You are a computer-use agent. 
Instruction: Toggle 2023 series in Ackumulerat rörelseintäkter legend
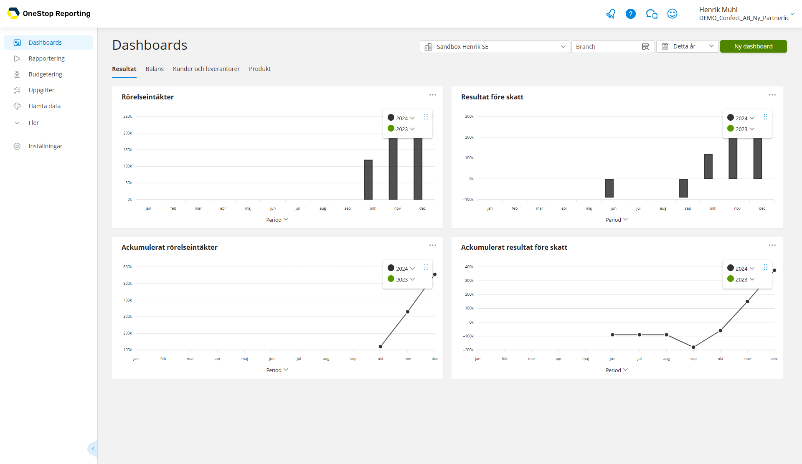coord(402,279)
